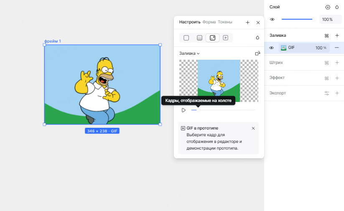This screenshot has width=344, height=211.
Task: Click the blend mode droplet in fill popup
Action: [257, 38]
